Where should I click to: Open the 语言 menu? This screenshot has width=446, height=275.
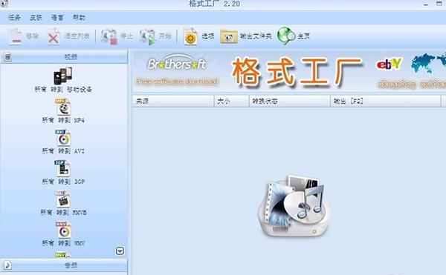click(57, 18)
